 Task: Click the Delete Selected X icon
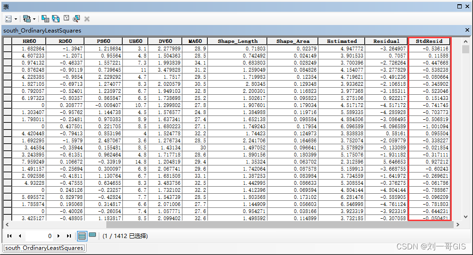[x=87, y=19]
